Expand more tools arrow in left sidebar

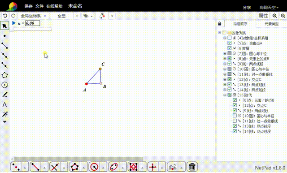tap(4, 122)
